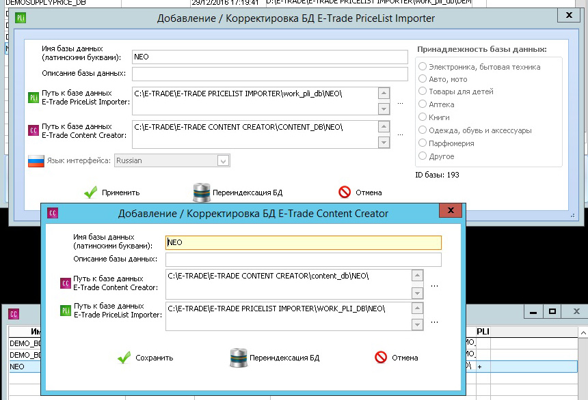The width and height of the screenshot is (588, 400).
Task: Select Аптека radio option
Action: tap(423, 104)
